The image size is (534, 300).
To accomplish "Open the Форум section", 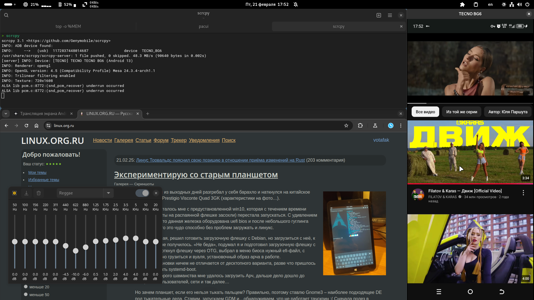I will [161, 140].
